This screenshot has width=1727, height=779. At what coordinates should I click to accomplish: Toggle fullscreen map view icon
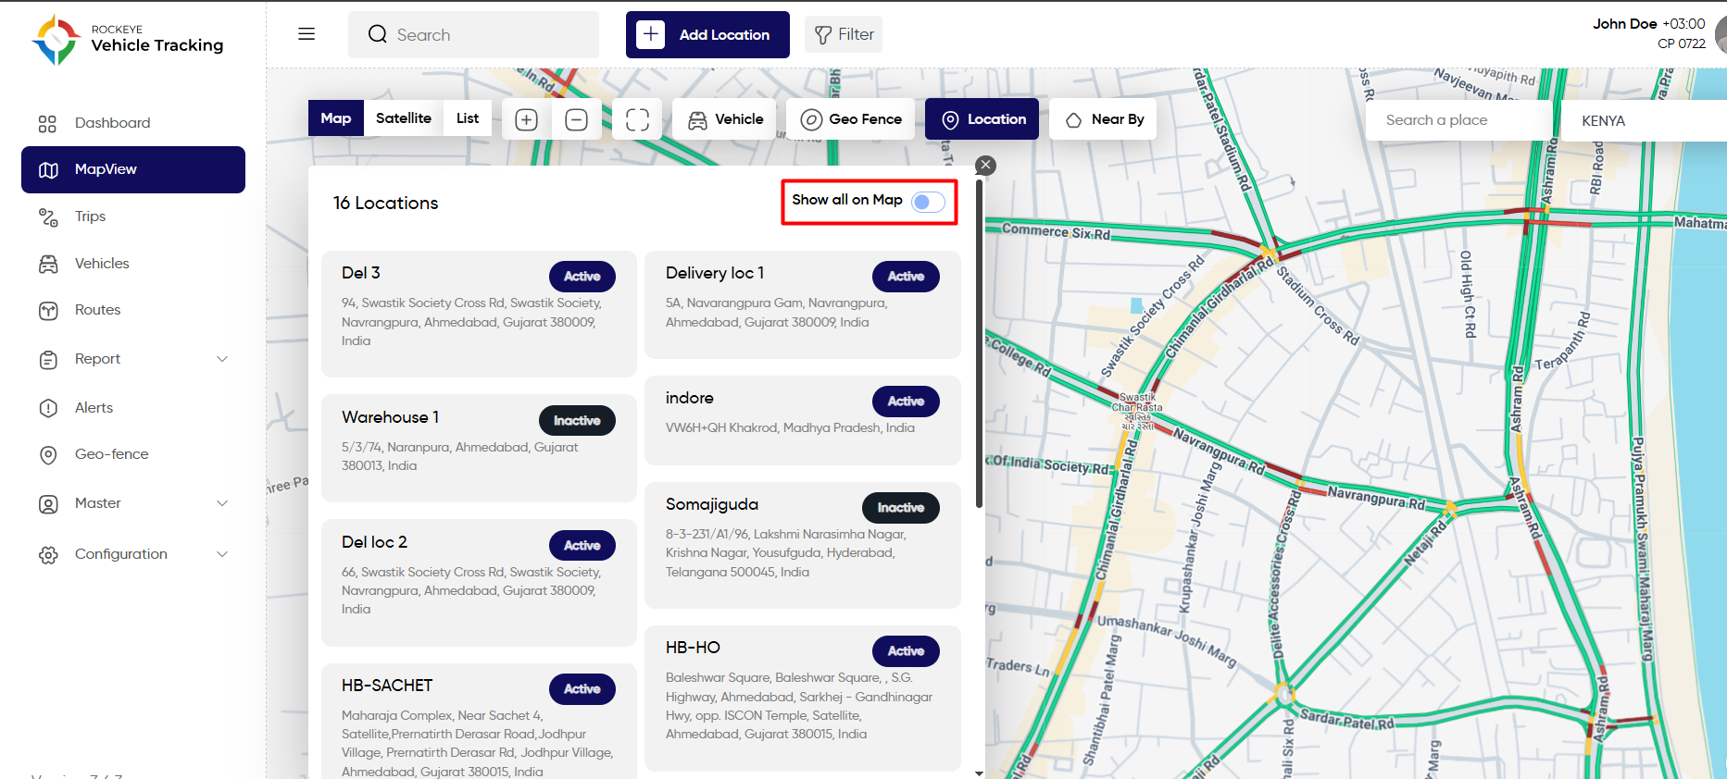point(637,119)
